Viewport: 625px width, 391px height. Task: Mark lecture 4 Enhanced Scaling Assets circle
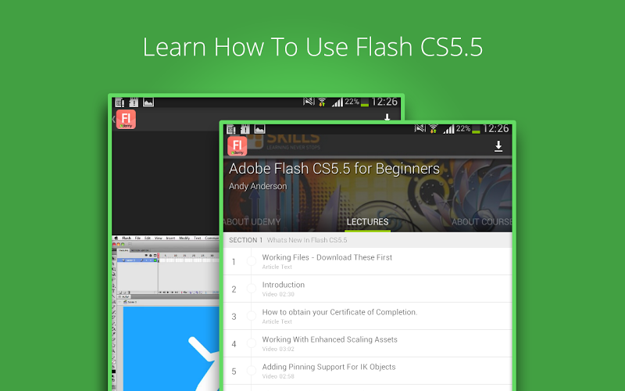pyautogui.click(x=252, y=343)
